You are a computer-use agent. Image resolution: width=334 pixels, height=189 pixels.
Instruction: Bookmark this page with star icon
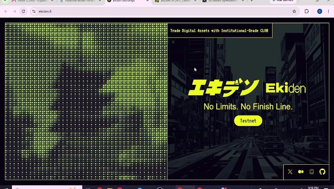pos(294,11)
